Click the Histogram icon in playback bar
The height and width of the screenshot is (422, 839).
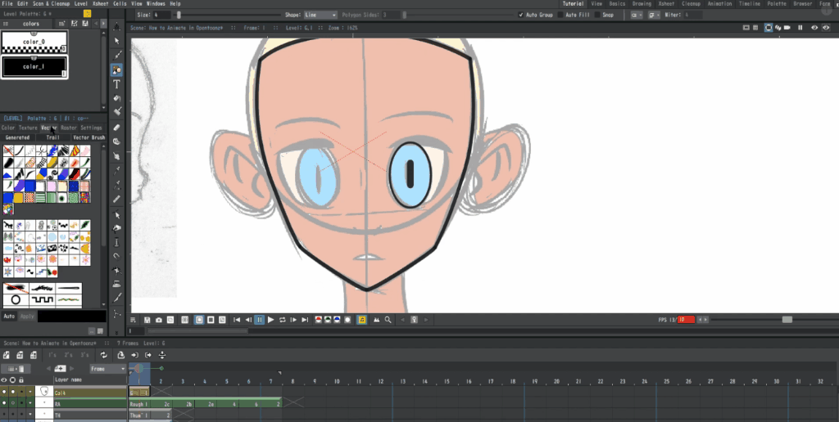tap(376, 320)
